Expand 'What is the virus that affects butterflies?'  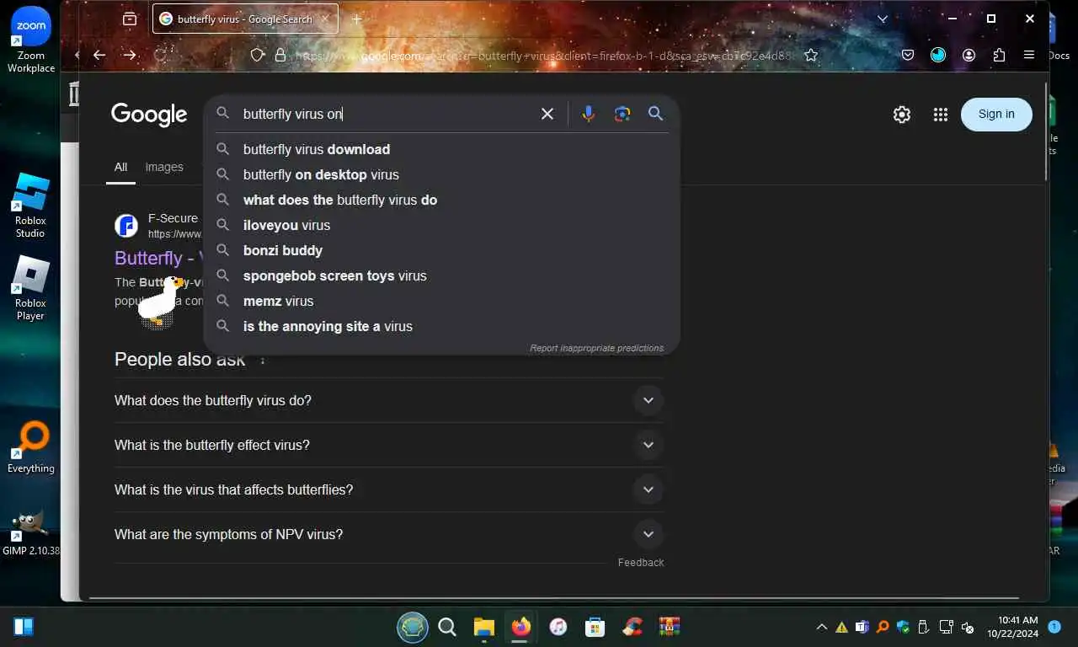pyautogui.click(x=389, y=489)
